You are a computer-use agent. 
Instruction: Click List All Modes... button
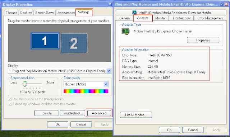click(x=136, y=115)
